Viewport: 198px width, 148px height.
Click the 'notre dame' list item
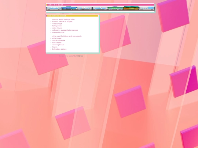point(57,43)
